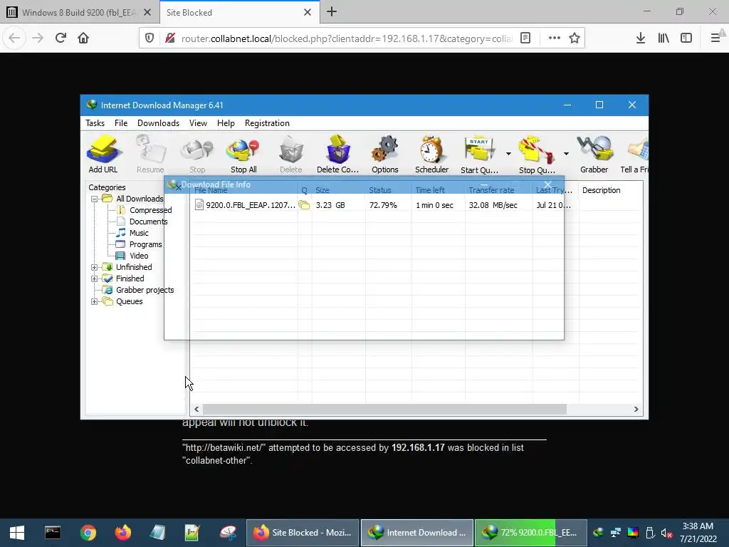Collapse the All Downloads tree node
This screenshot has width=729, height=547.
click(x=94, y=199)
